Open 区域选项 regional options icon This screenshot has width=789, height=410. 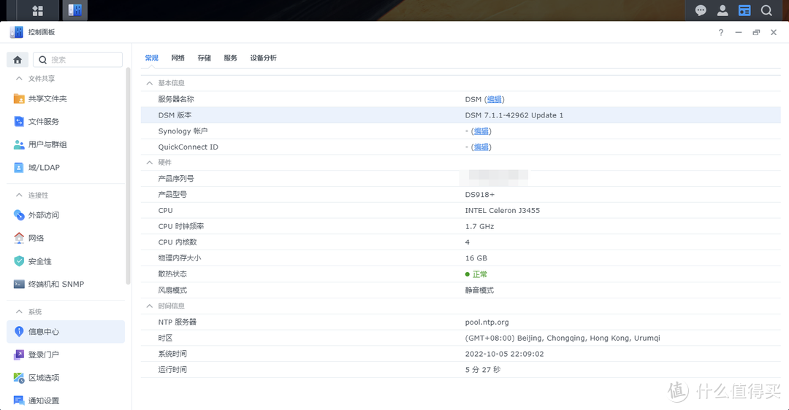click(18, 378)
